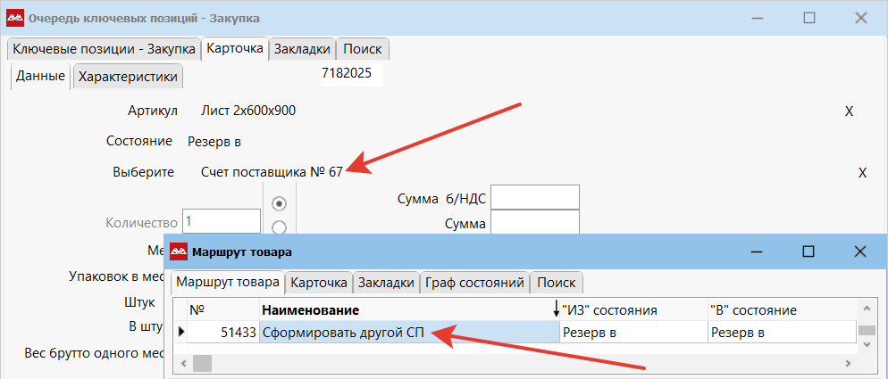The width and height of the screenshot is (888, 379).
Task: Minimize the Маршрут товара window
Action: coord(755,251)
